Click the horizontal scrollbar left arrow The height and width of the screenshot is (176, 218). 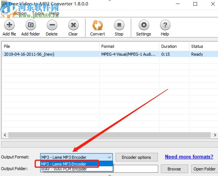[5, 135]
